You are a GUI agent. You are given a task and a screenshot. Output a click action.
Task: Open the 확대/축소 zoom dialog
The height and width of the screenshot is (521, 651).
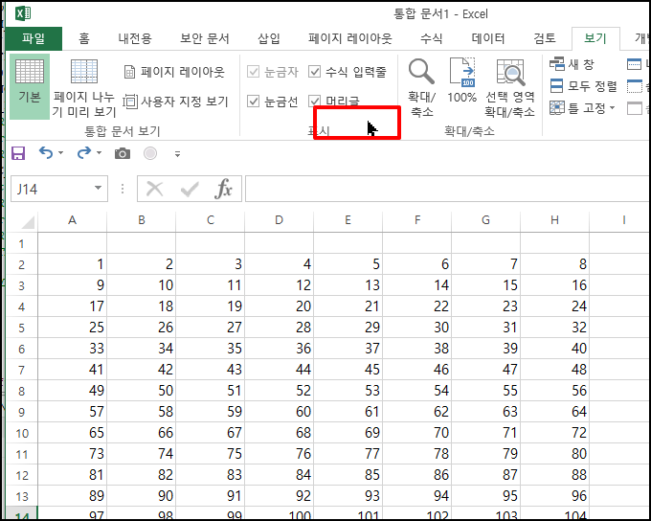coord(421,88)
